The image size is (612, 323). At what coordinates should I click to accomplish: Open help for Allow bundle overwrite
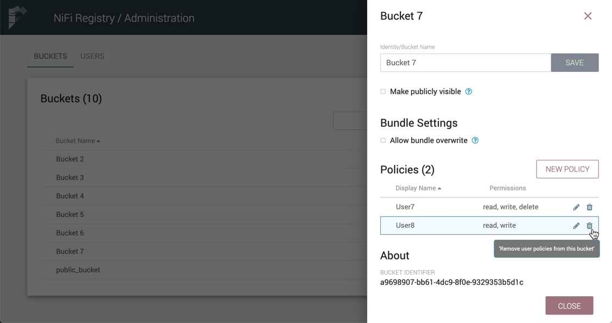[x=475, y=141]
